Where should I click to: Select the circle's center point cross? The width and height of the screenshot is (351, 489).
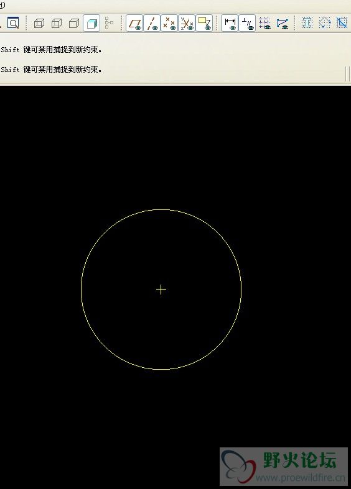[x=161, y=290]
